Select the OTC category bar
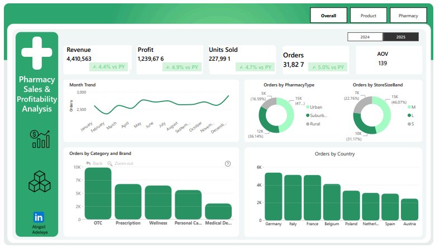The width and height of the screenshot is (440, 248). [x=98, y=193]
